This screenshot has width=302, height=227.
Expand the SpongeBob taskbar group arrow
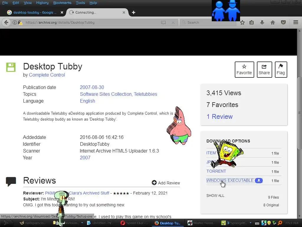[250, 223]
